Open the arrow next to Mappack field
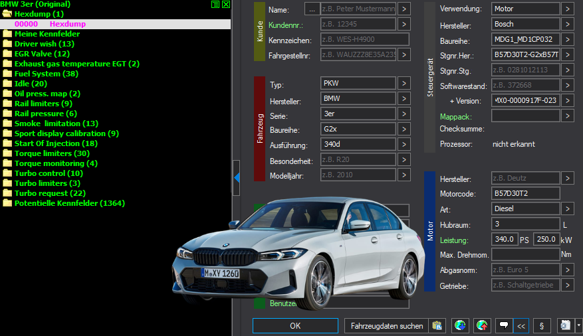583x336 pixels. [568, 116]
